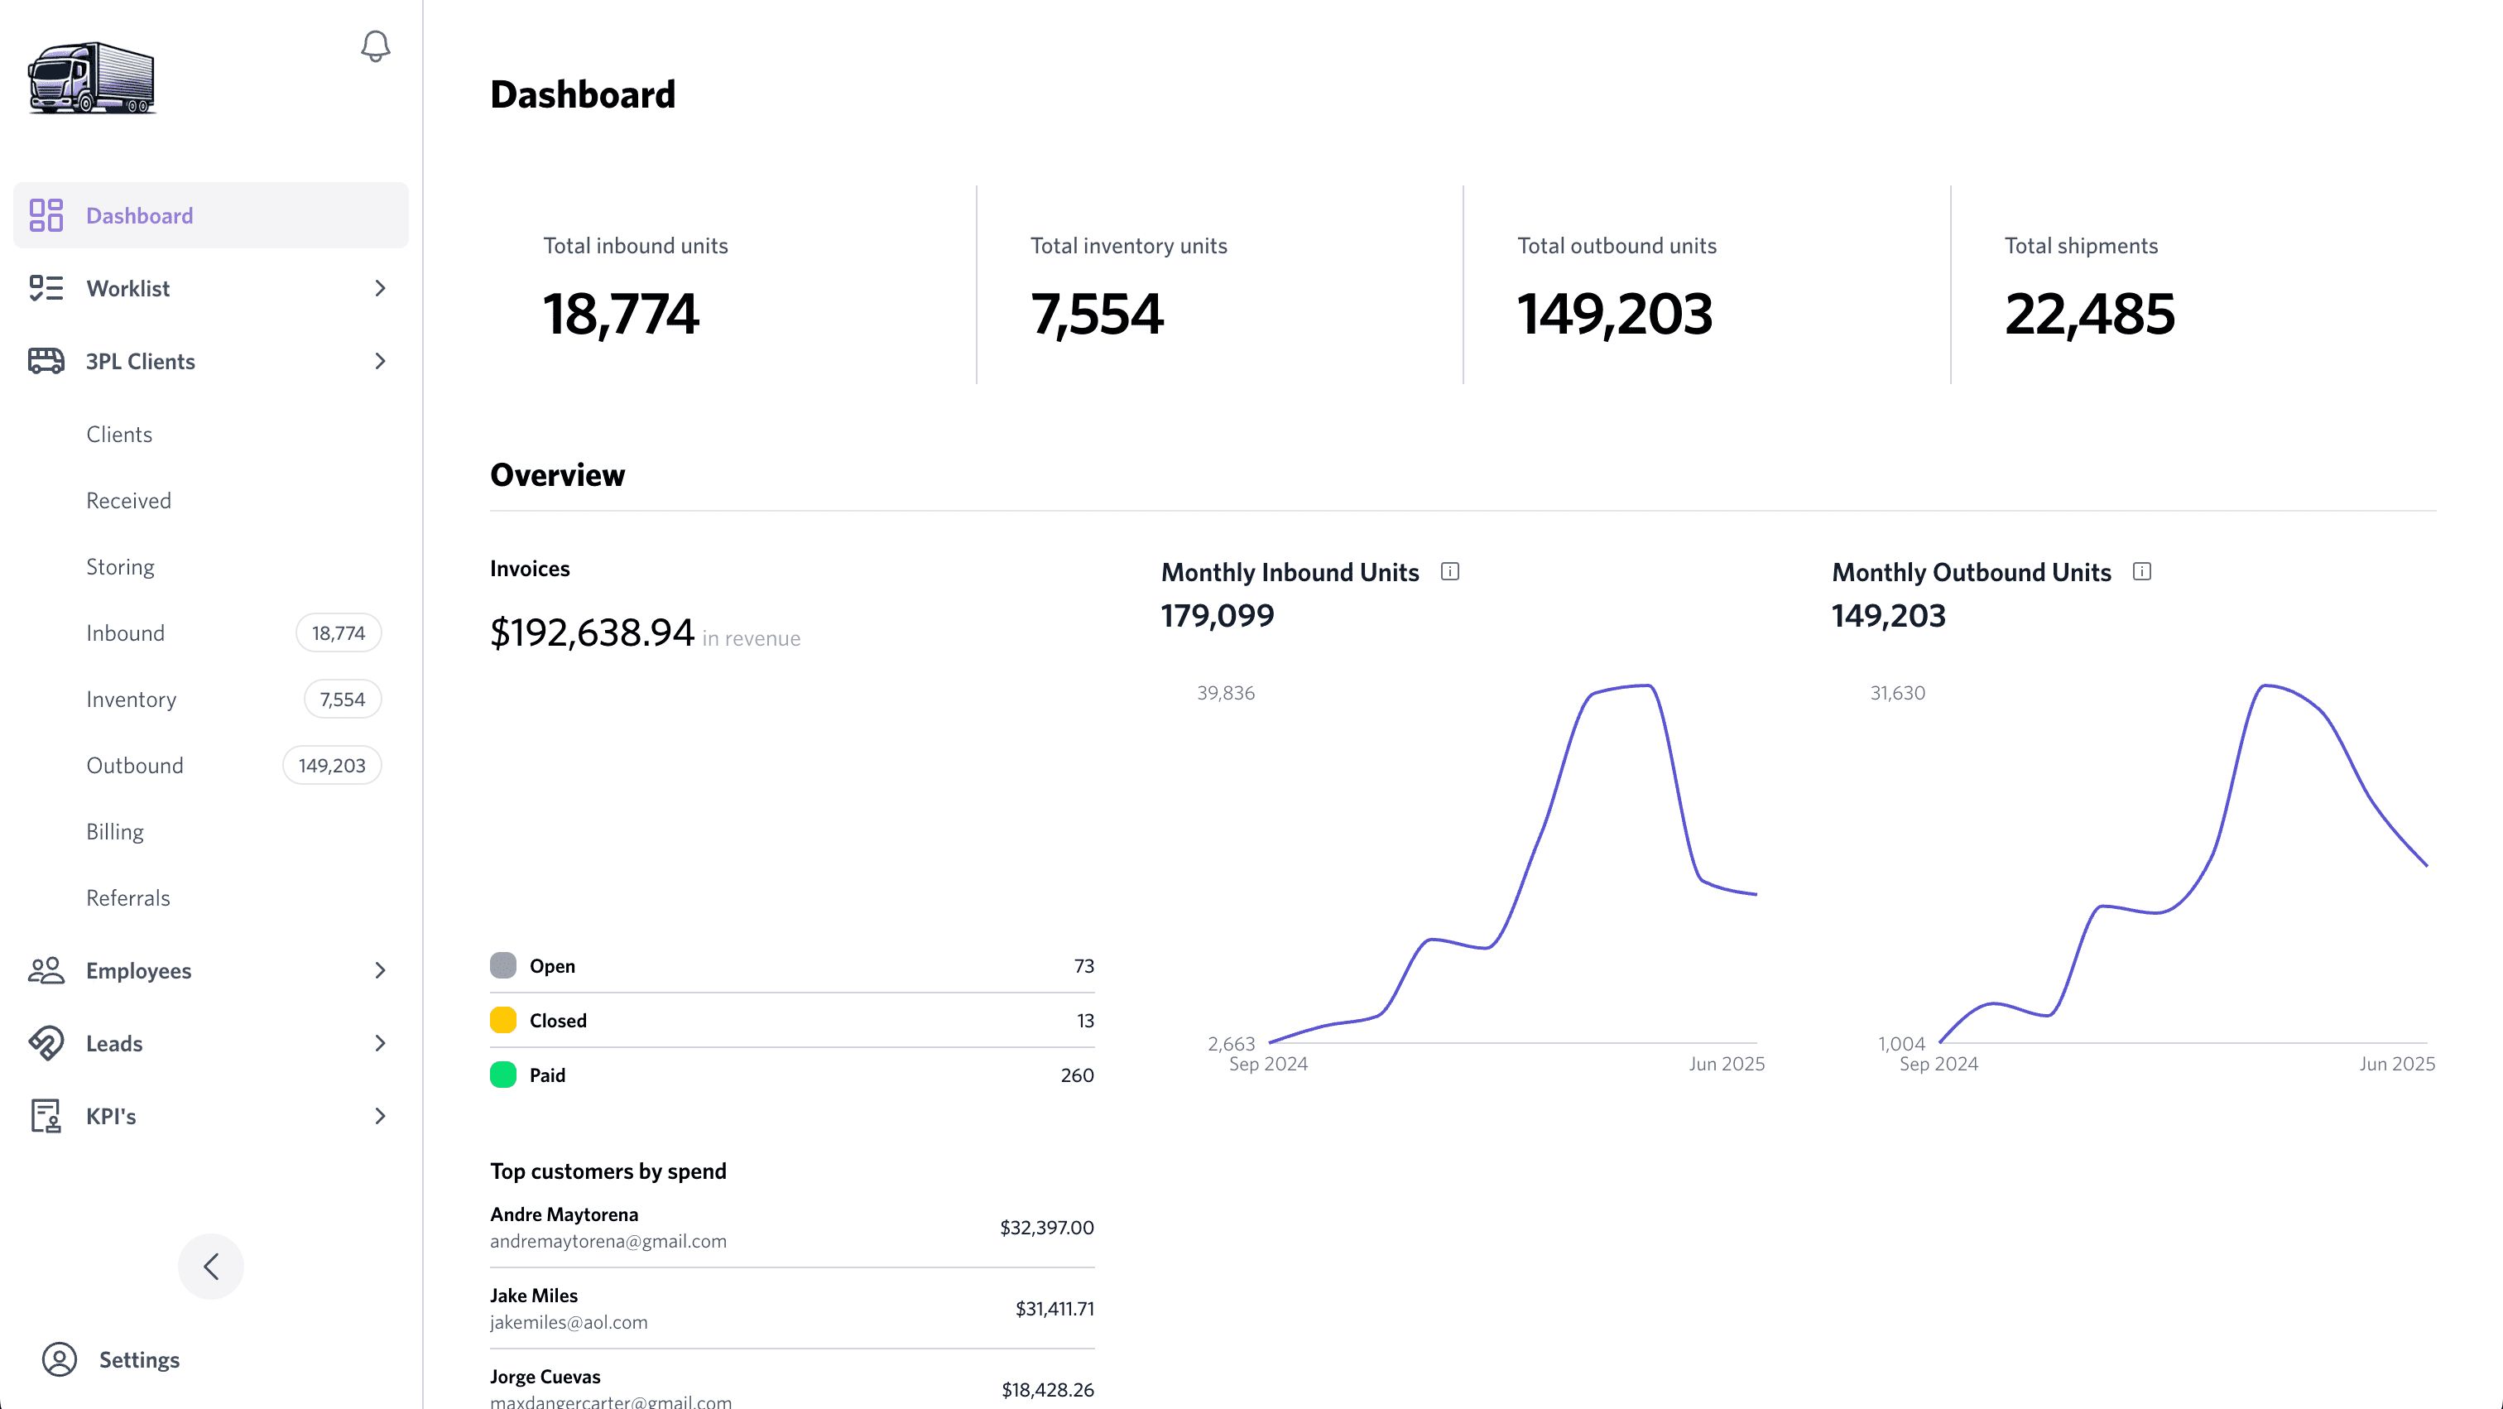Expand the Worklist menu chevron
This screenshot has width=2503, height=1409.
coord(380,287)
